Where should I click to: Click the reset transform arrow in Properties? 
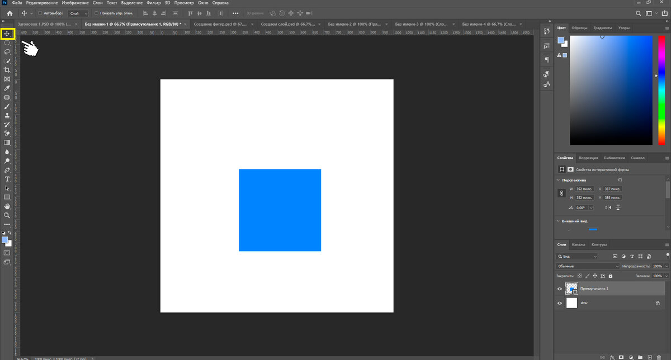(x=620, y=180)
